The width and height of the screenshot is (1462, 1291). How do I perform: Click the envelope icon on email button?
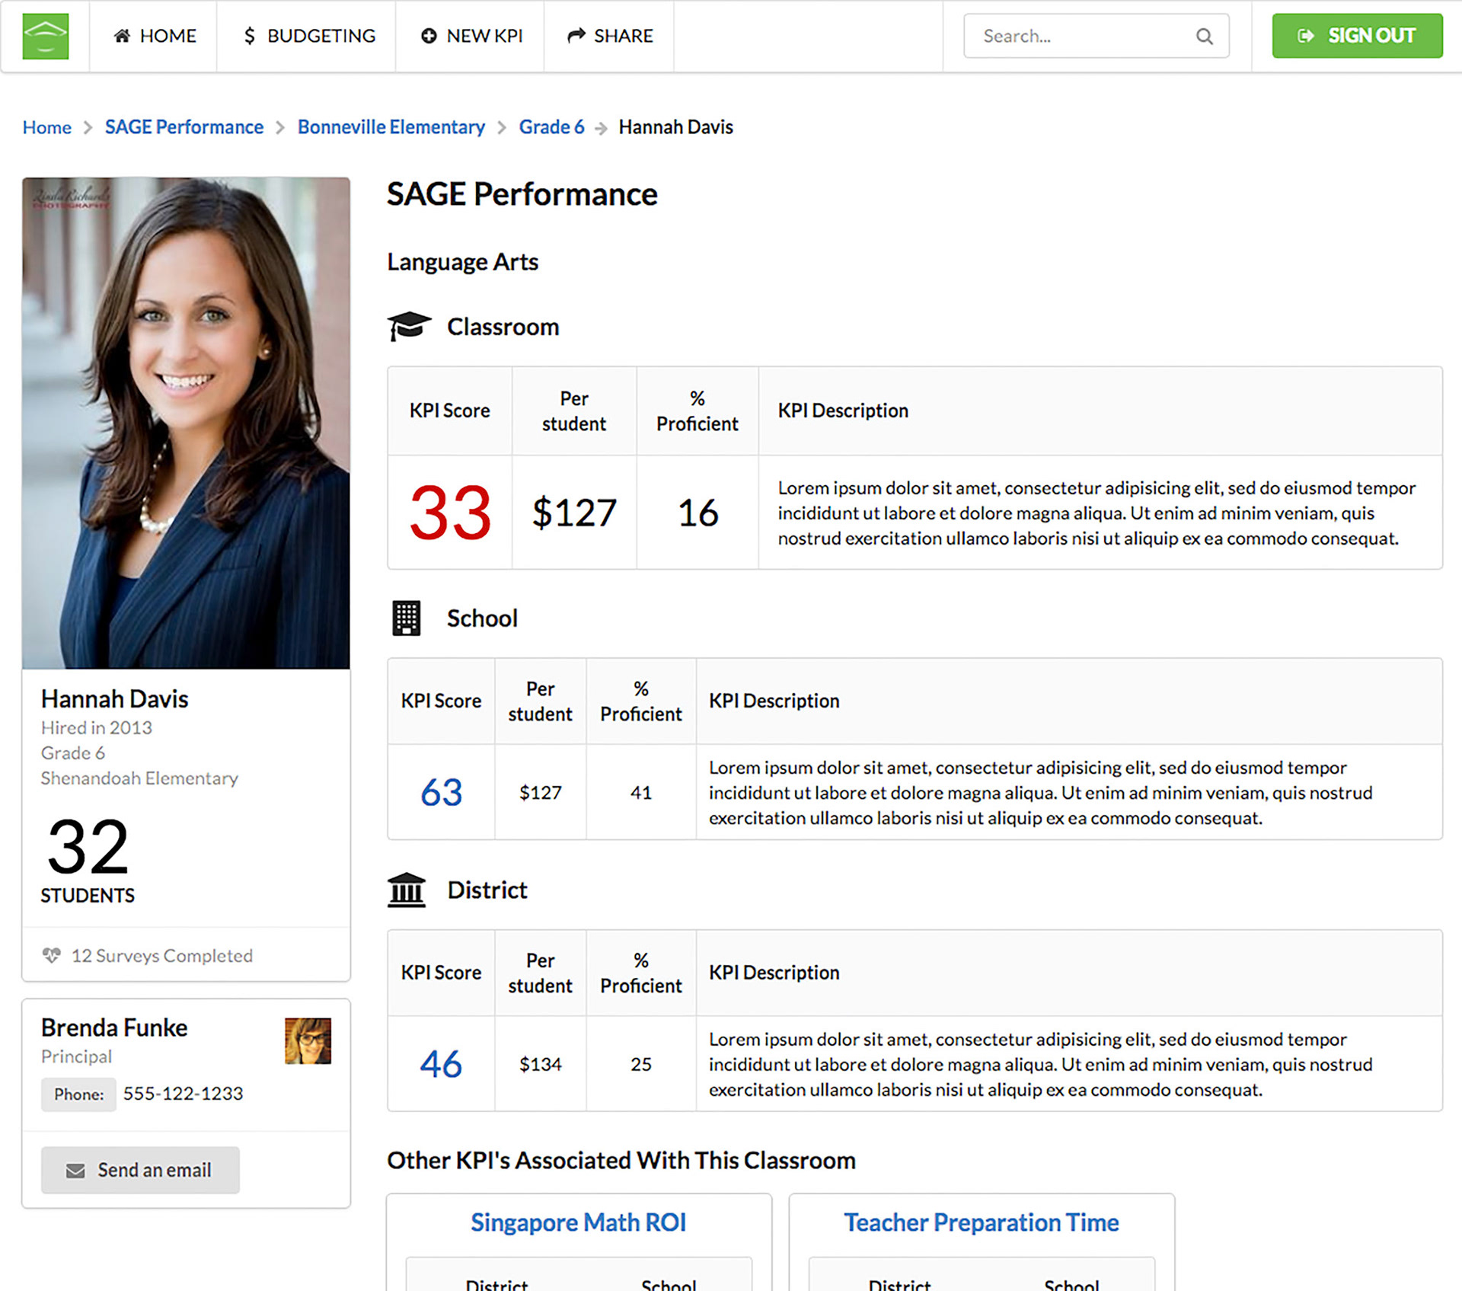click(75, 1170)
